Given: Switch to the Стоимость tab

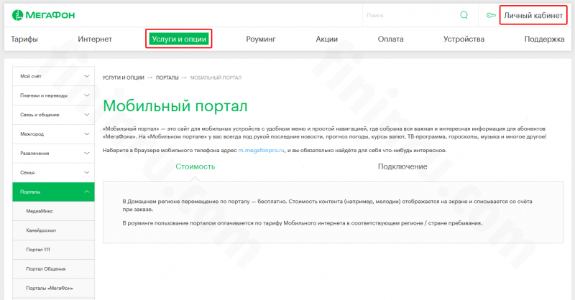Looking at the screenshot, I should (195, 167).
